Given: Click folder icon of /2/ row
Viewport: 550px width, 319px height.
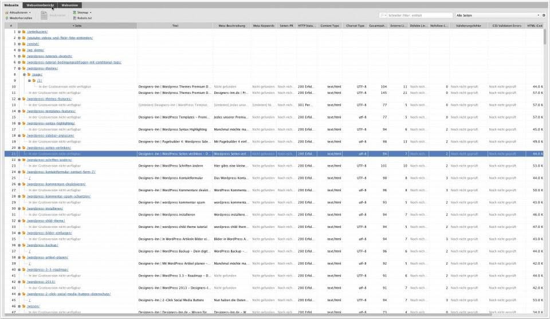Looking at the screenshot, I should coord(34,81).
